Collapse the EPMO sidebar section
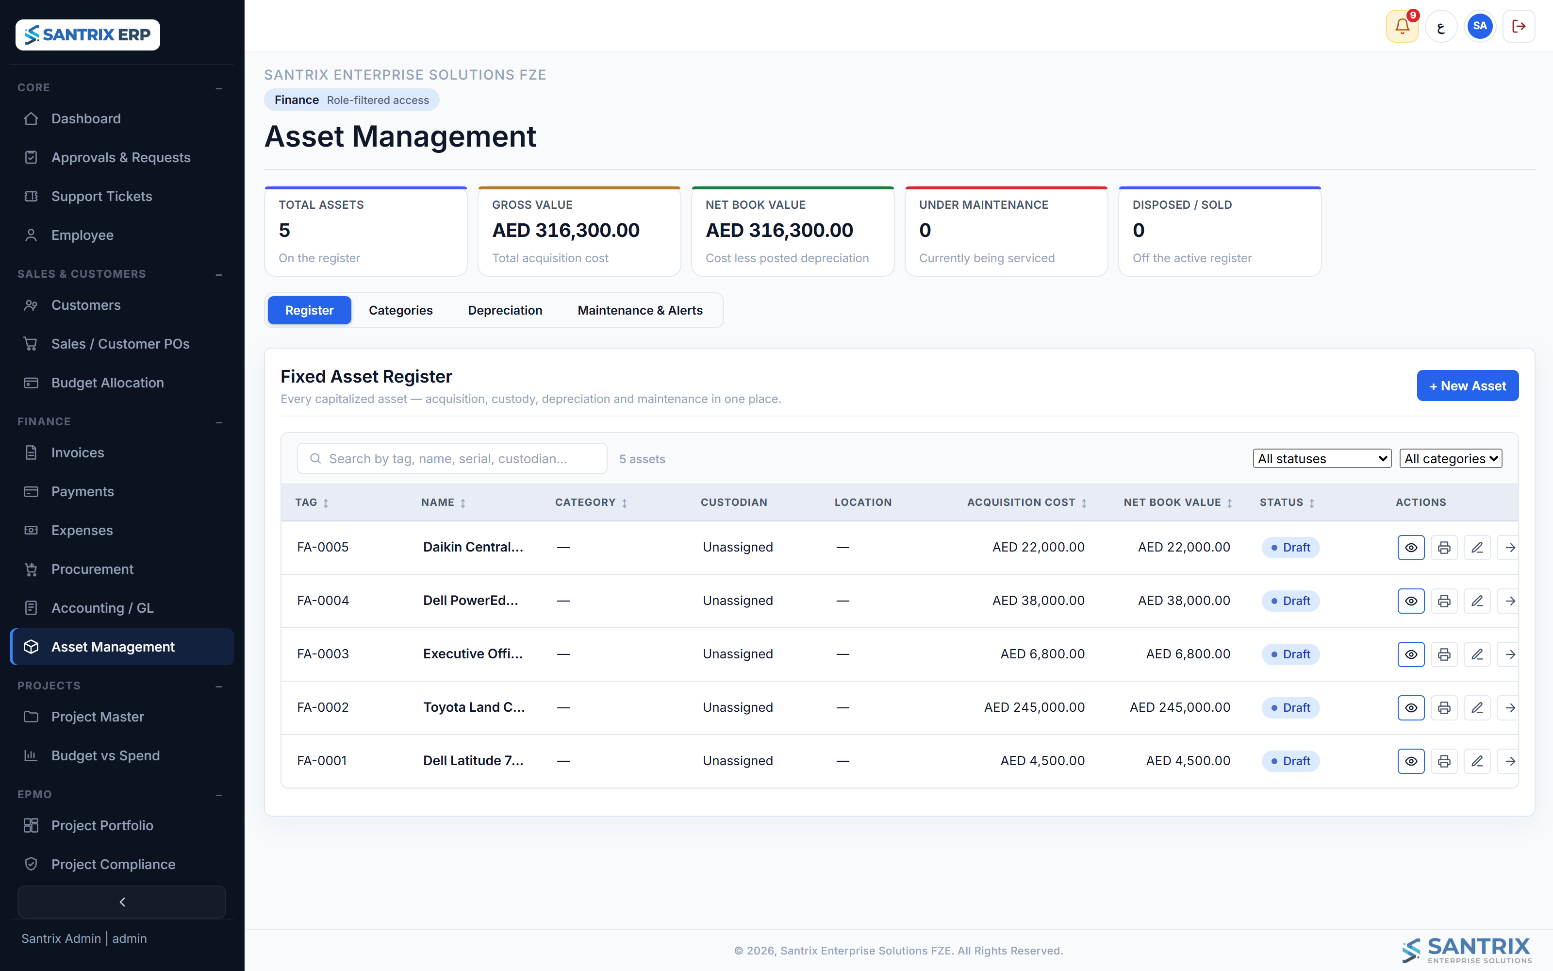This screenshot has width=1553, height=971. click(219, 795)
